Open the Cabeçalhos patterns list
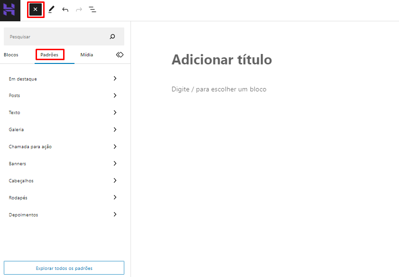 click(x=64, y=180)
